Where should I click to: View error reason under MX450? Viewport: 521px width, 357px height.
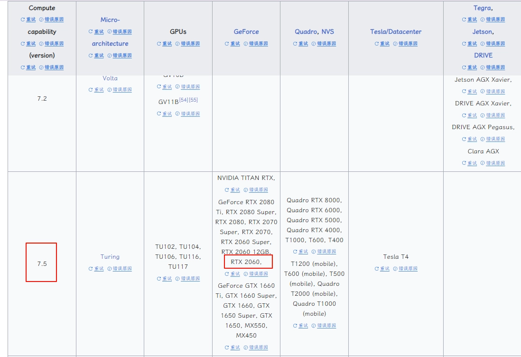[x=255, y=348]
